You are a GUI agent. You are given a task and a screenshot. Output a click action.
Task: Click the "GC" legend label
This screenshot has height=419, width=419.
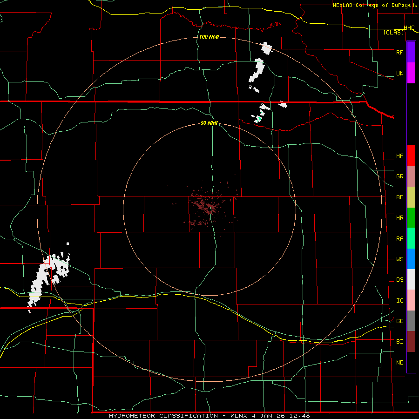[x=400, y=321]
